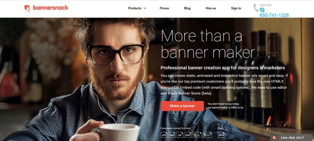
Task: Click the HTML5 embed code icon
Action: point(207,135)
